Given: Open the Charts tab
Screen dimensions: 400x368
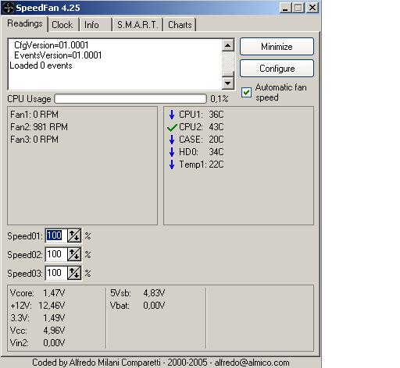Looking at the screenshot, I should 180,25.
